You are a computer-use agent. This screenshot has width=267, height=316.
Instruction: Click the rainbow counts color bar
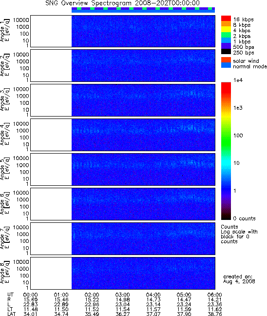(226, 151)
